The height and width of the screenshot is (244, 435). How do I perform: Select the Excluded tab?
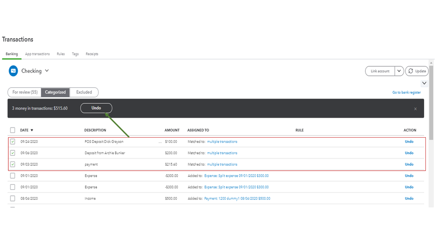pyautogui.click(x=84, y=92)
